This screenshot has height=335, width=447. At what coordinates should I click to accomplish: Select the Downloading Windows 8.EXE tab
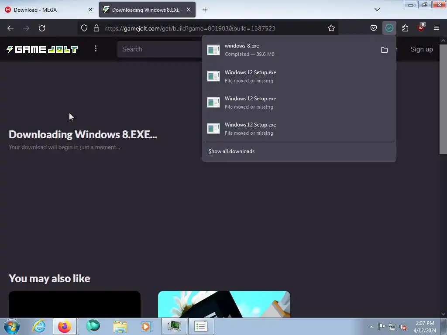point(147,10)
